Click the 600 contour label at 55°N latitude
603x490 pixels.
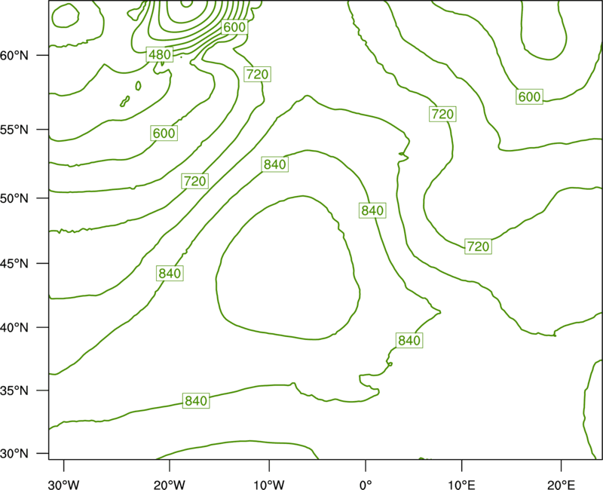click(x=164, y=133)
